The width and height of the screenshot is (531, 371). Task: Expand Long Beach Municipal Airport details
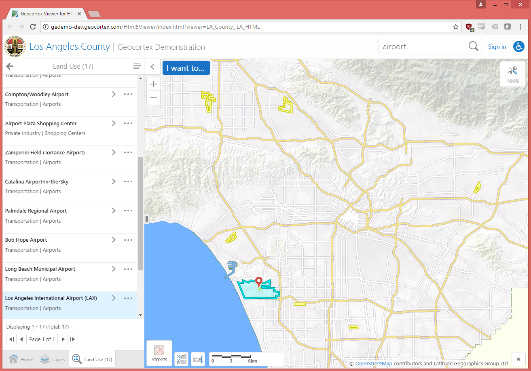coord(114,269)
